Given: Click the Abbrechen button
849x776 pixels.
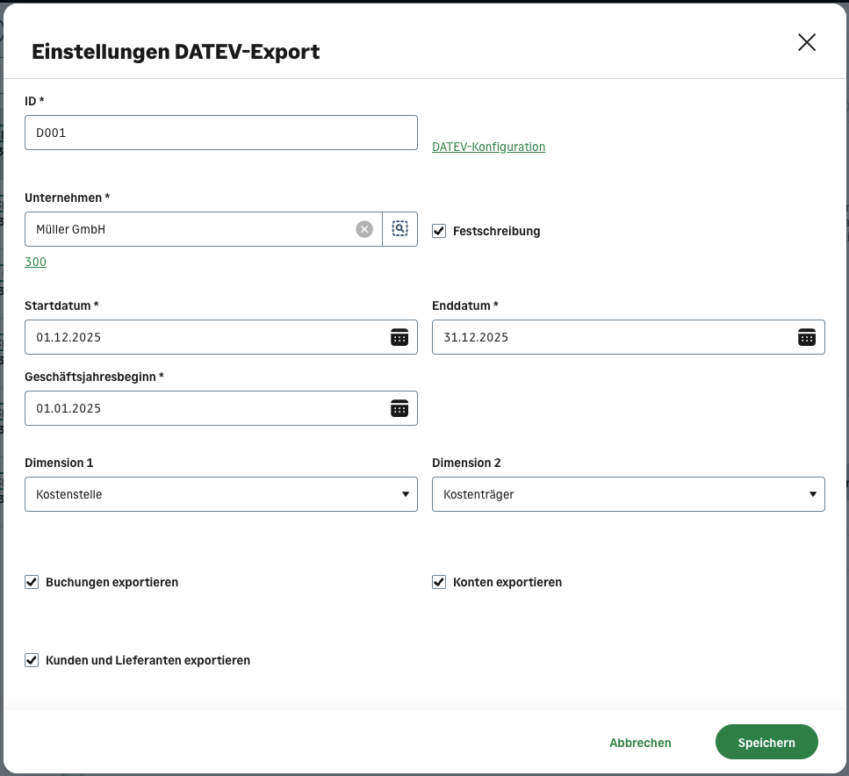Looking at the screenshot, I should coord(640,742).
